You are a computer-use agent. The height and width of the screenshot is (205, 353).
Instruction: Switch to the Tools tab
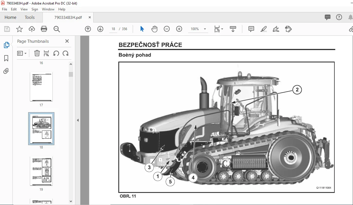[30, 17]
